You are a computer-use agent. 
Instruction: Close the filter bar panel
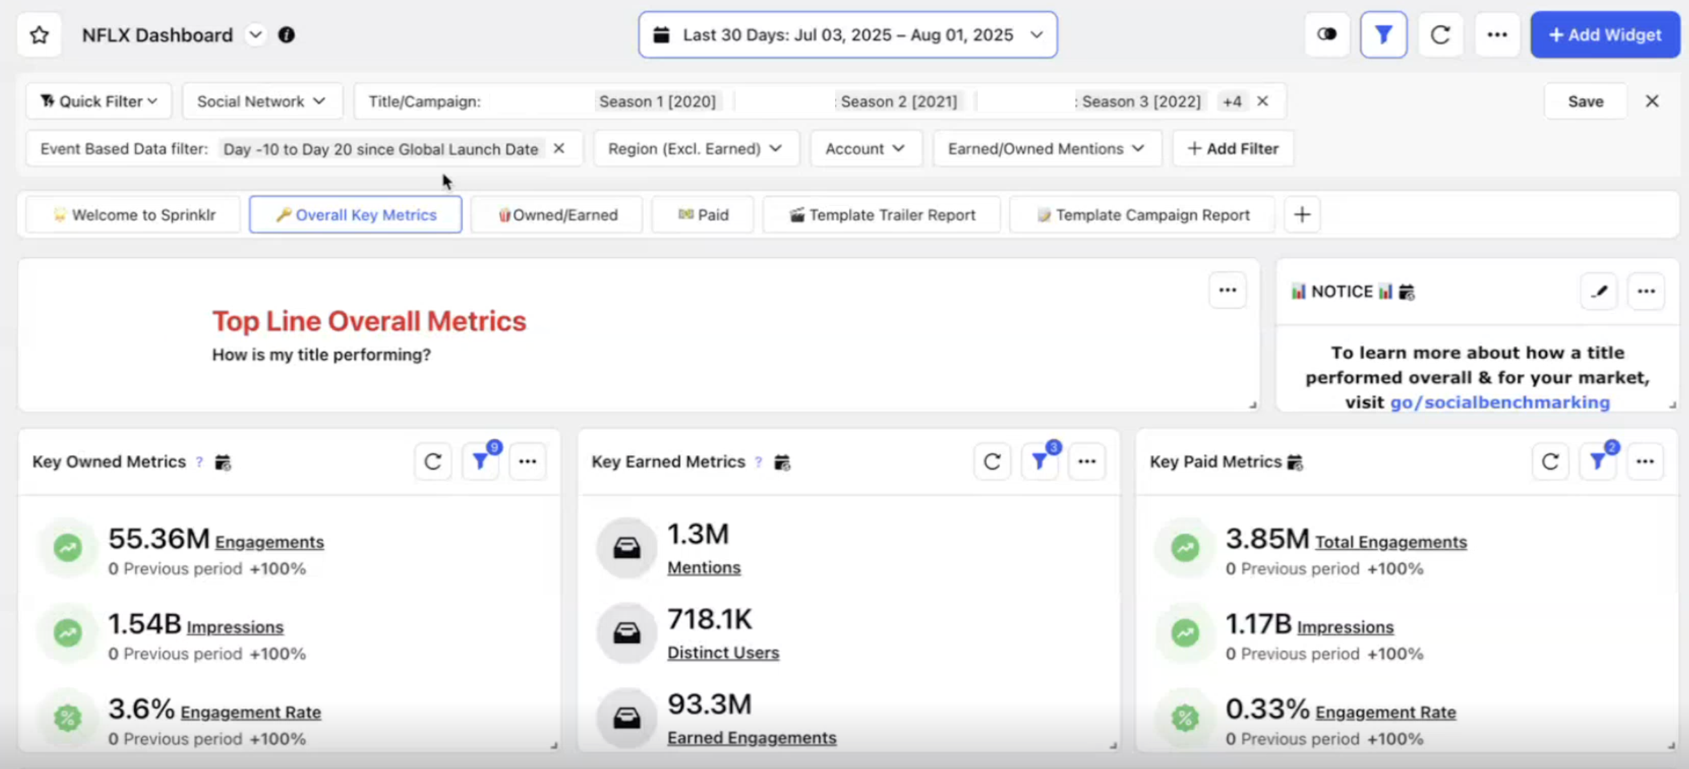tap(1652, 101)
